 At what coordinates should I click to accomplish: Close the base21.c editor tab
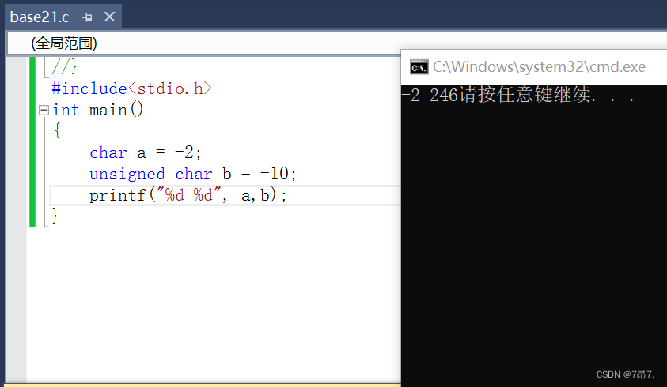coord(109,17)
